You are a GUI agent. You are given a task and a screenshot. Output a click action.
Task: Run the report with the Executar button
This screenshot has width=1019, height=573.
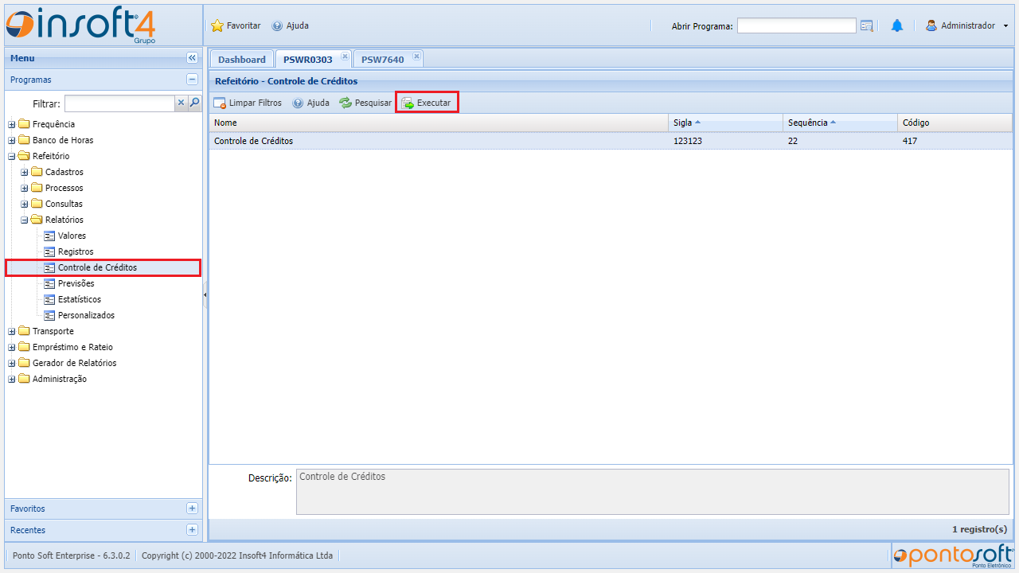click(x=427, y=103)
